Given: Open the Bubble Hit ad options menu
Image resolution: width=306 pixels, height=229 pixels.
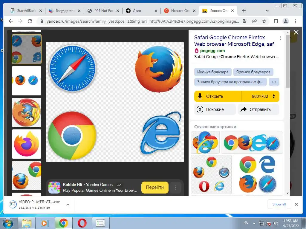Looking at the screenshot, I should tap(176, 188).
